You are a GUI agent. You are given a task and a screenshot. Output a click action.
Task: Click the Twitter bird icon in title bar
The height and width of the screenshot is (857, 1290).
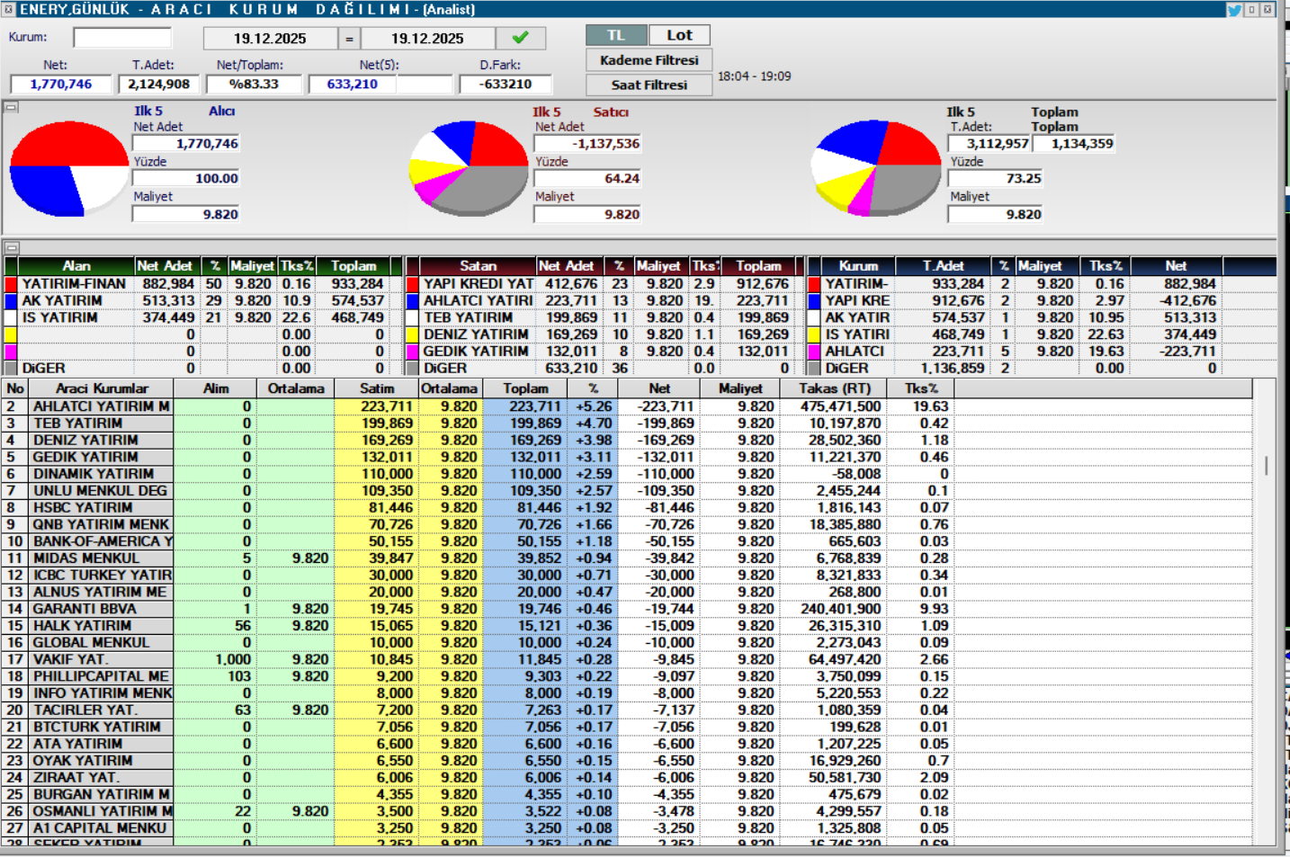(1234, 9)
